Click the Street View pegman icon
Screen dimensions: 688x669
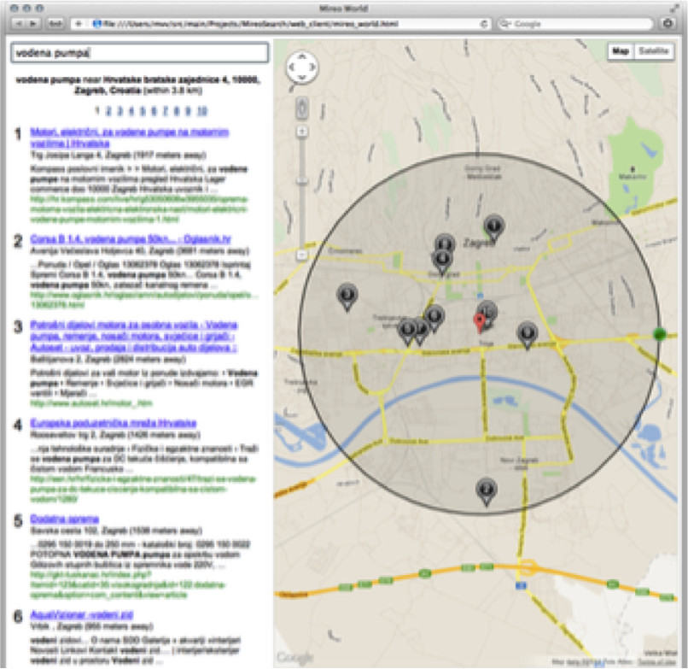point(301,107)
